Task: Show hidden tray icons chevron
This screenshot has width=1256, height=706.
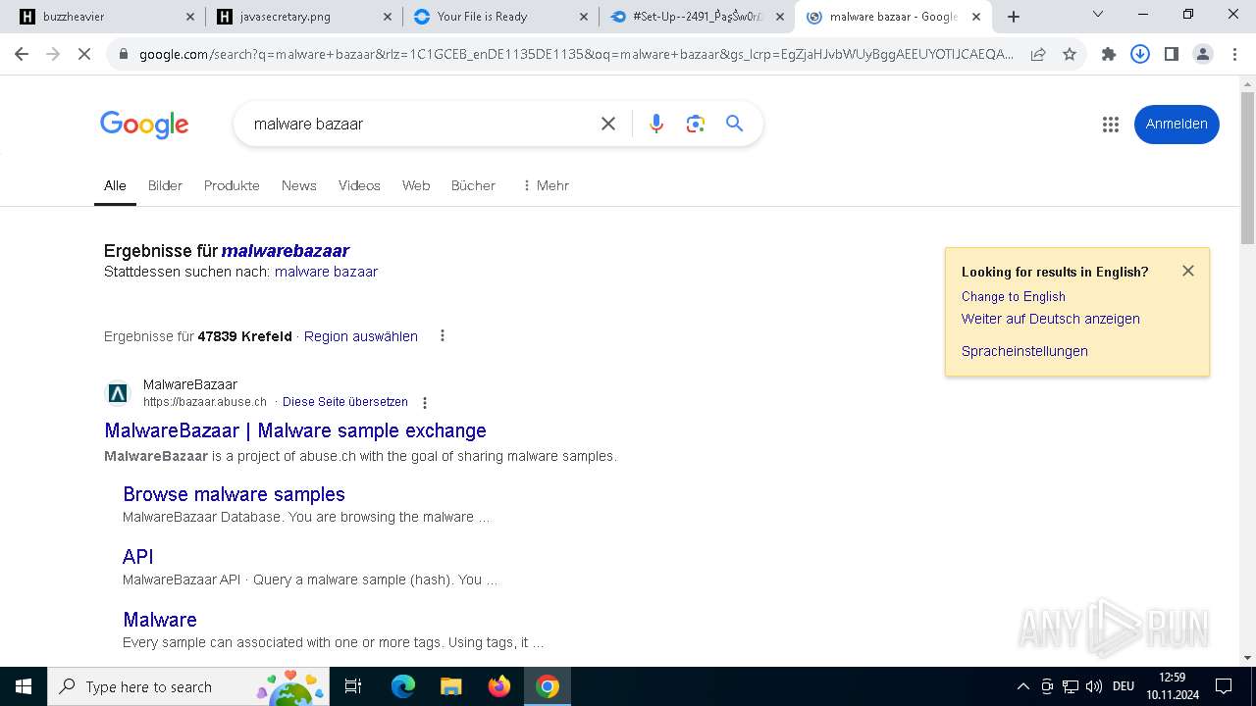Action: tap(1023, 686)
